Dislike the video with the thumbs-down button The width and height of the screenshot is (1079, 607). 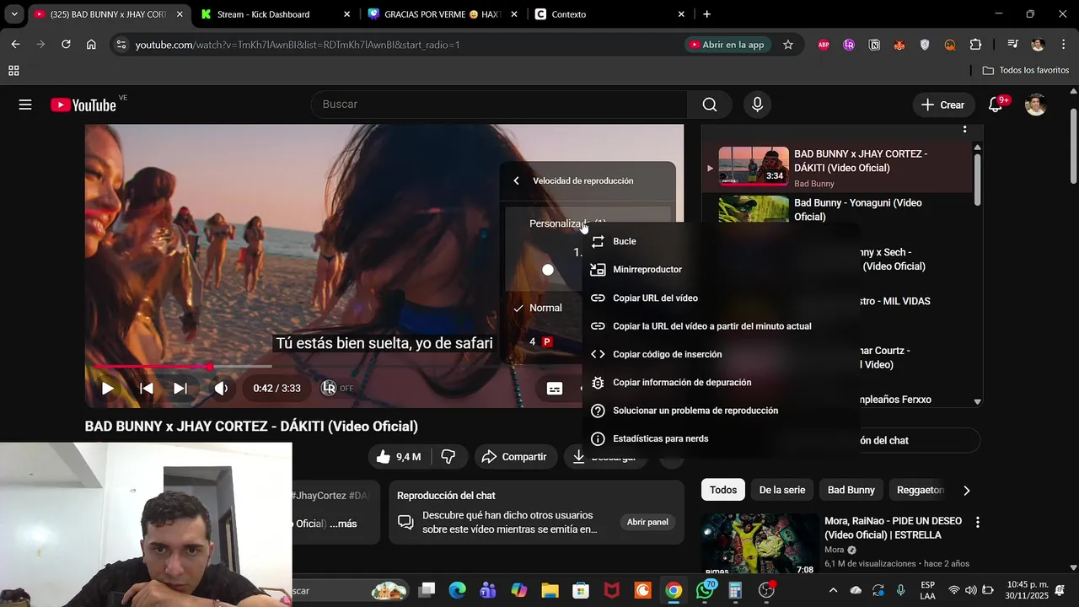pos(448,457)
